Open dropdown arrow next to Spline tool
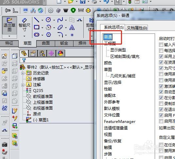 (x=66, y=20)
